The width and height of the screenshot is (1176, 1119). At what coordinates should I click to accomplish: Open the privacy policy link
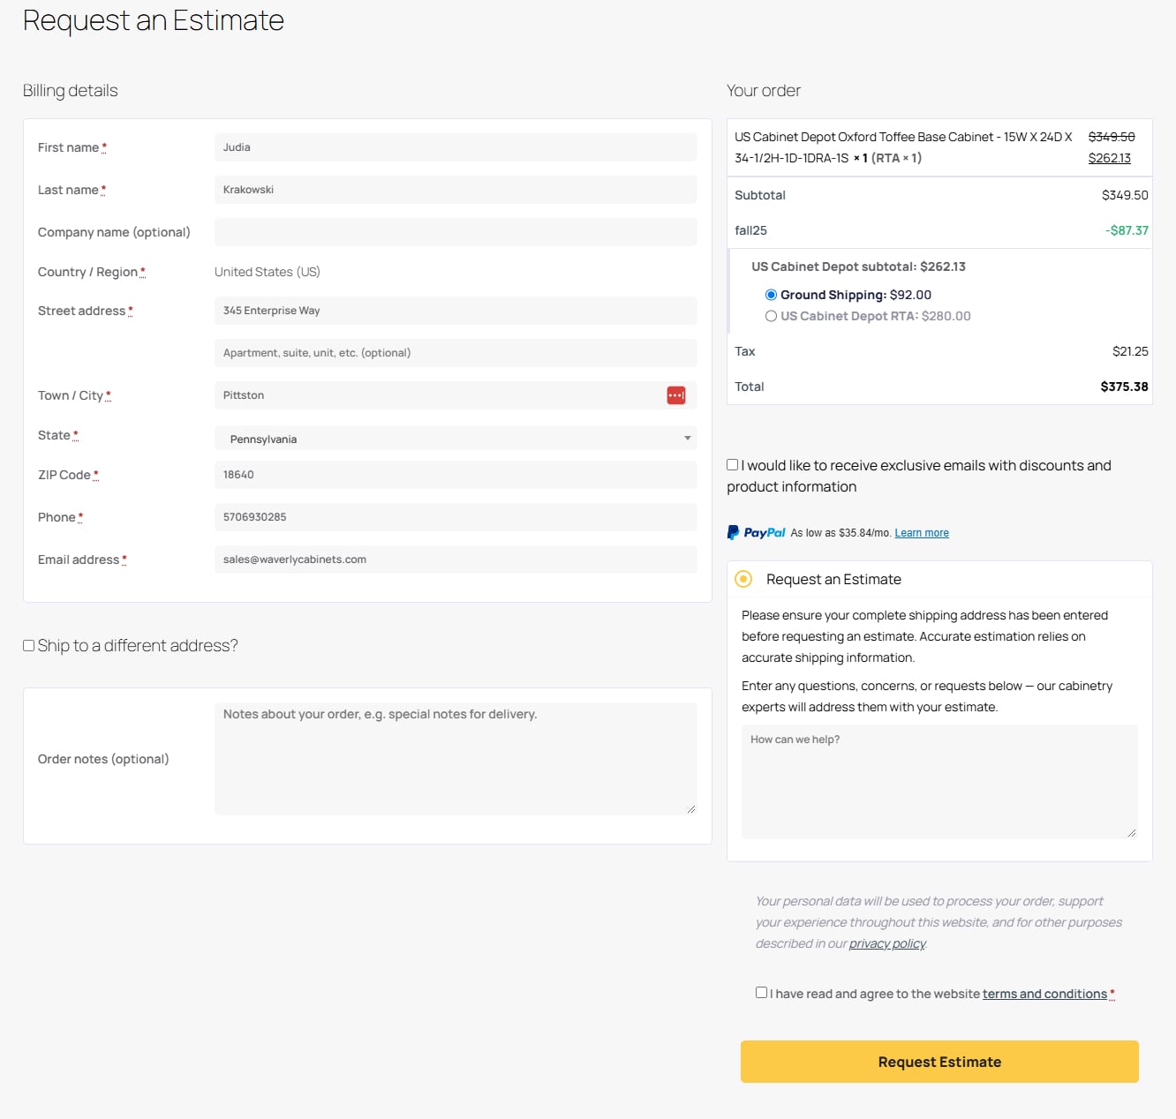click(x=887, y=943)
